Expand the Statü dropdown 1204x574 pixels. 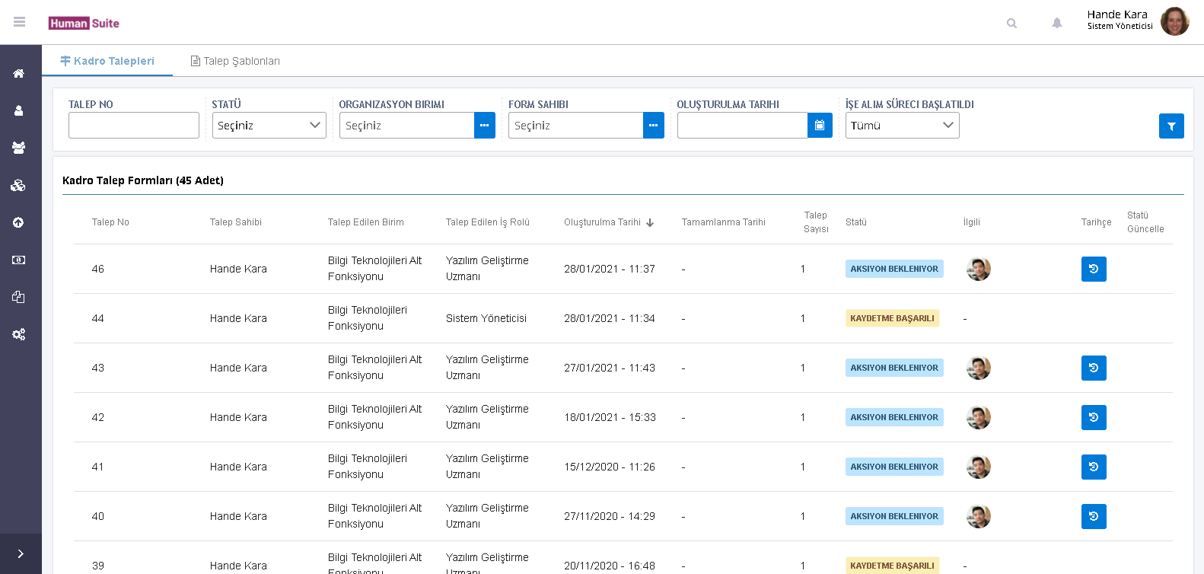269,126
